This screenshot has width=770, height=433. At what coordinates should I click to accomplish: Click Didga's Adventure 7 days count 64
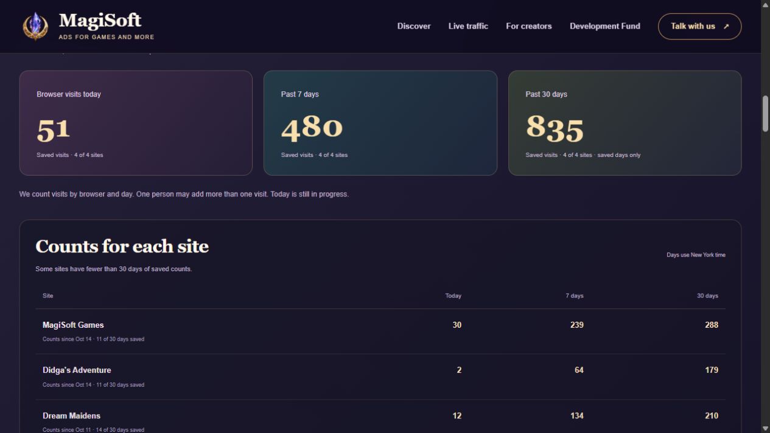click(x=579, y=370)
